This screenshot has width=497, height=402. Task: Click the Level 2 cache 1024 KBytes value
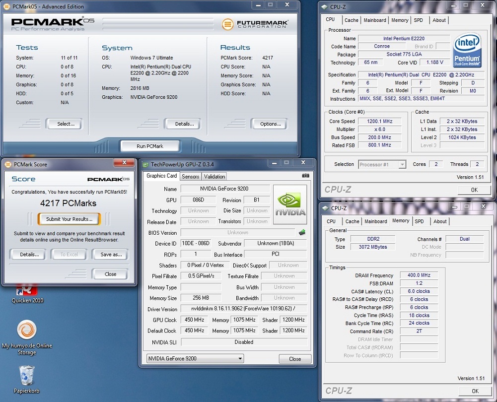coord(462,137)
